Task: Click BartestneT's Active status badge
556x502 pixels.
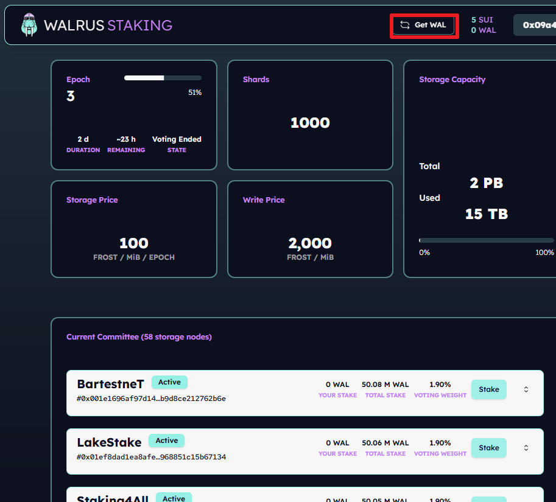Action: tap(169, 382)
